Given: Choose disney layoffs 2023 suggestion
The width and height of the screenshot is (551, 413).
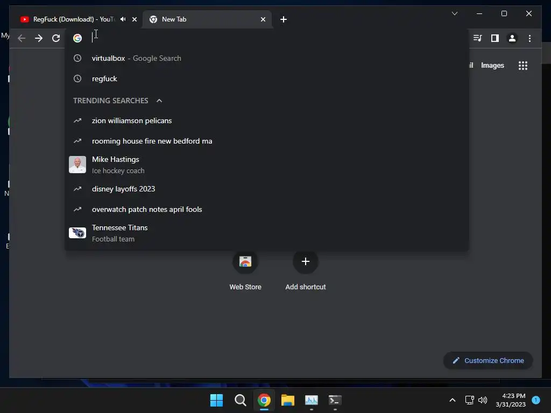Looking at the screenshot, I should pyautogui.click(x=267, y=189).
